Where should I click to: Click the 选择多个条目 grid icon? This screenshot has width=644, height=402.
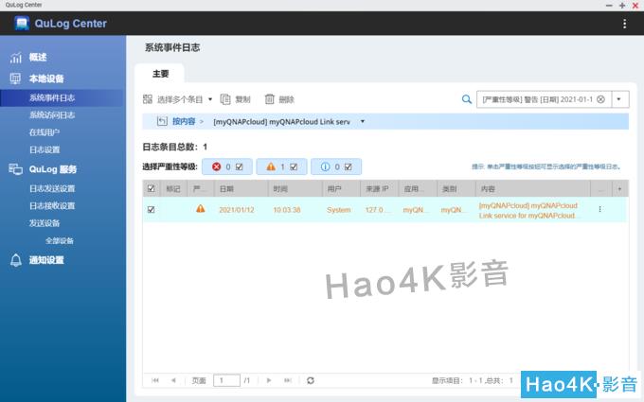coord(148,99)
